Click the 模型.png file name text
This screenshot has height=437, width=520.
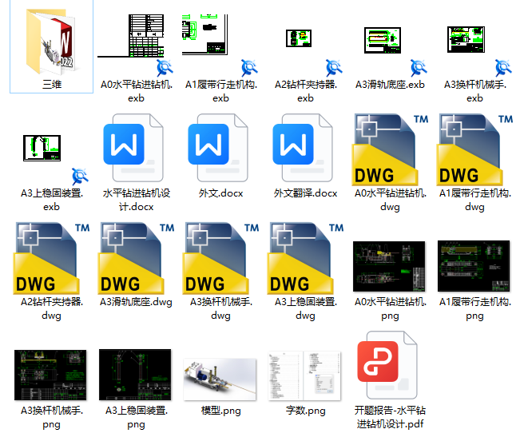[x=221, y=411]
